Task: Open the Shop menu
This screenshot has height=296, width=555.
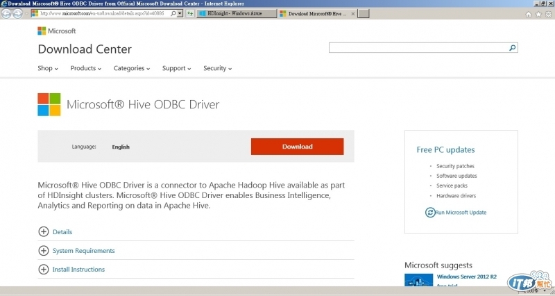Action: [48, 68]
